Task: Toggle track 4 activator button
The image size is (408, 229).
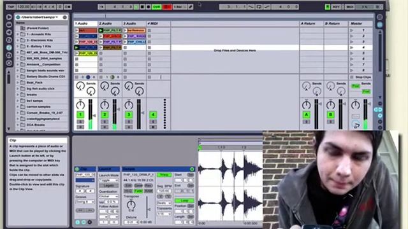Action: coord(153,114)
